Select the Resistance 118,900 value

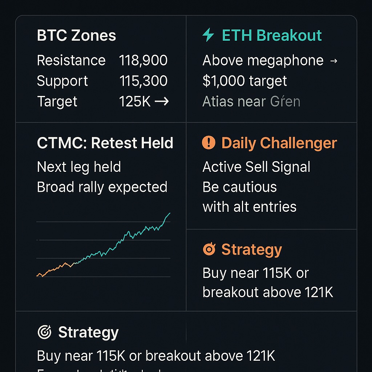143,60
